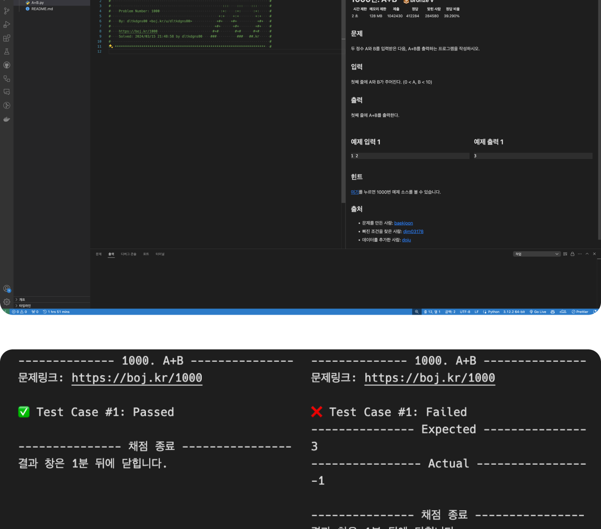Screen dimensions: 601x529
Task: Open the Extensions view
Action: coord(6,38)
